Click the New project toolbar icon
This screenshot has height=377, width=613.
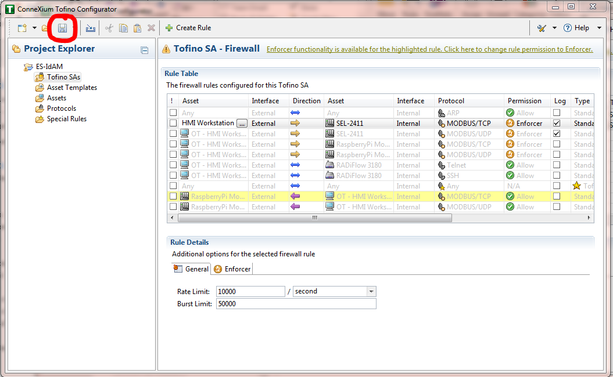[x=22, y=28]
